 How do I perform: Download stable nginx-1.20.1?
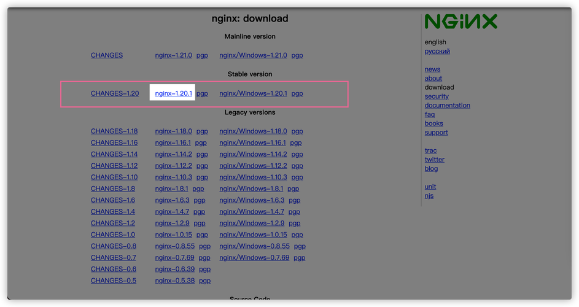pos(174,93)
